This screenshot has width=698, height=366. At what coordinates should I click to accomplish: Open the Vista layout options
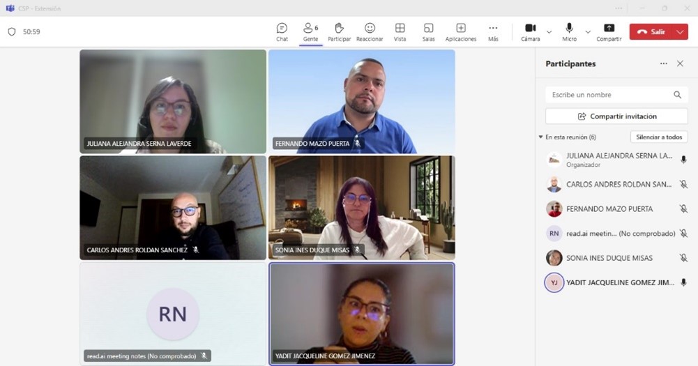(x=400, y=31)
